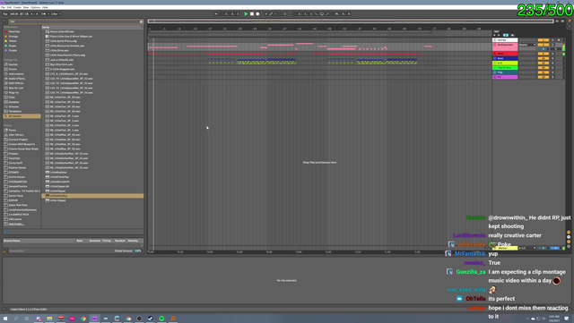The image size is (574, 323).
Task: Open the 1 Bar quantization dropdown
Action: (56, 14)
